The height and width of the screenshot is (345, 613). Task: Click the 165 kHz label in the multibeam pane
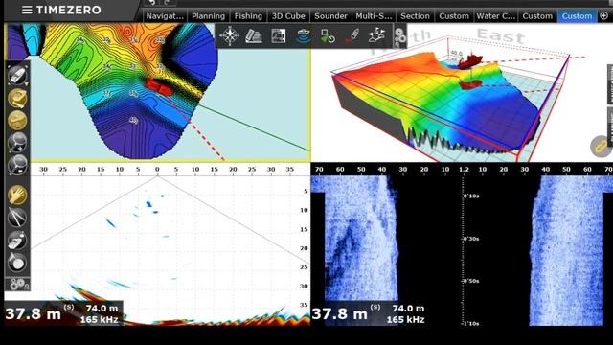pos(100,319)
